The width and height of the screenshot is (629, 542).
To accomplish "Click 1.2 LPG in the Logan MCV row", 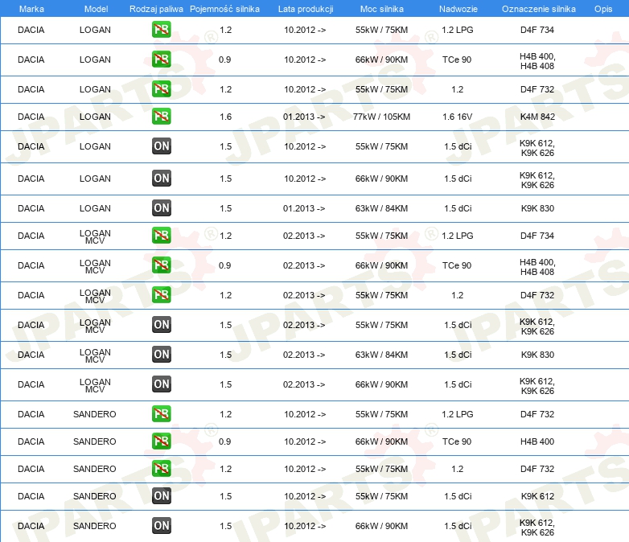I will coord(458,236).
